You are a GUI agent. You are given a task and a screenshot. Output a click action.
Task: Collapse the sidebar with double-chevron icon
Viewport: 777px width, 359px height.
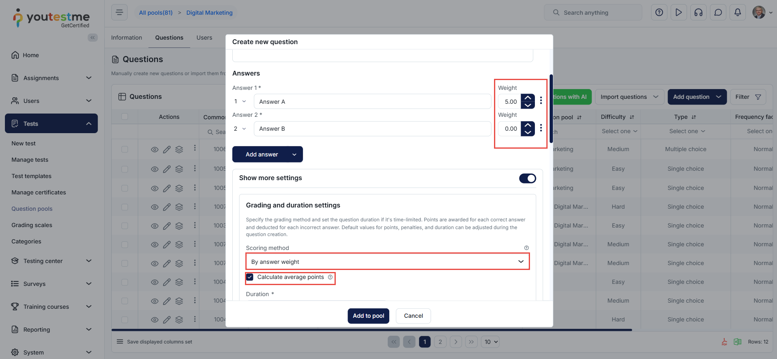click(x=92, y=38)
